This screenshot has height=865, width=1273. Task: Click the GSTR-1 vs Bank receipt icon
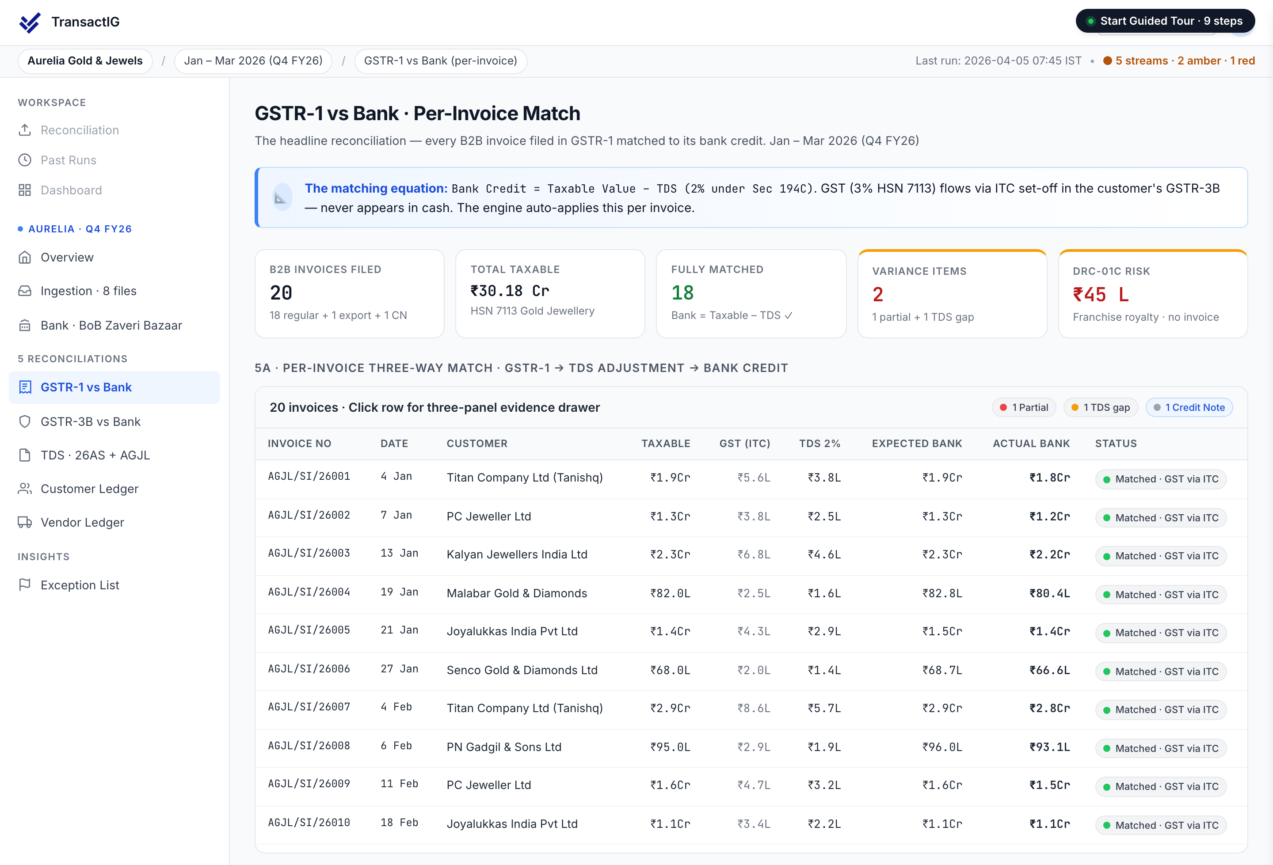(x=25, y=387)
